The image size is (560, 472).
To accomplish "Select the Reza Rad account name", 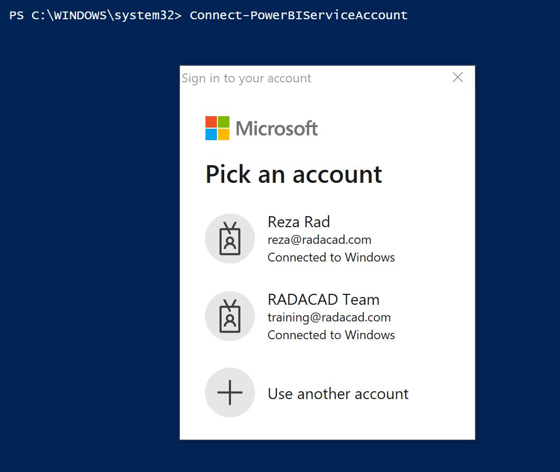I will coord(299,222).
